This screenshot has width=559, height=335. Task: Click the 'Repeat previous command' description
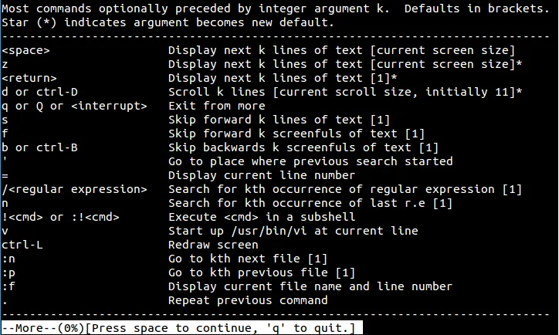[x=248, y=300]
